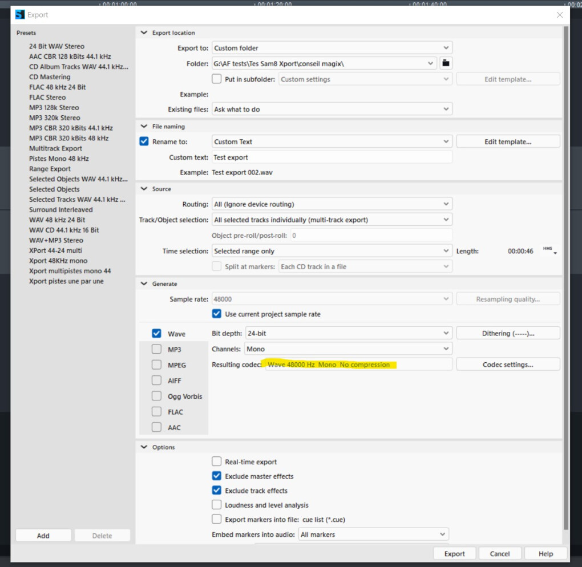
Task: Close the Export dialog
Action: [560, 15]
